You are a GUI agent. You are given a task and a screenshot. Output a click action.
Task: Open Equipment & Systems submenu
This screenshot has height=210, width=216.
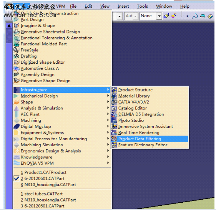pos(62,133)
